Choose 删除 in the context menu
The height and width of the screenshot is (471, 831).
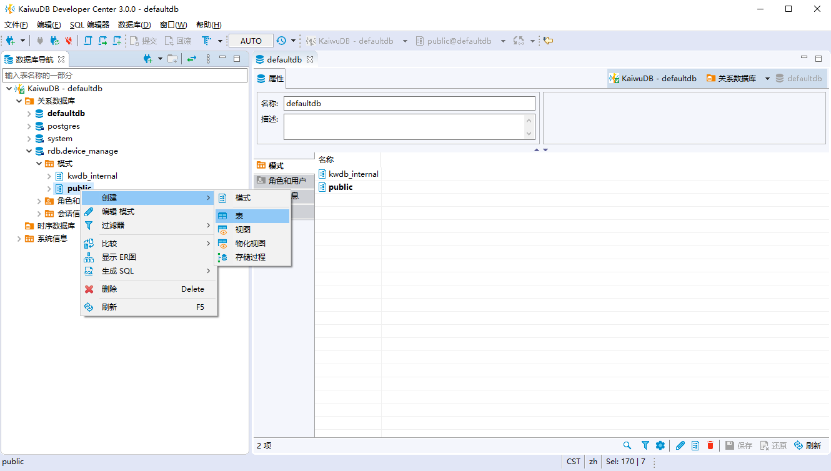(x=149, y=289)
